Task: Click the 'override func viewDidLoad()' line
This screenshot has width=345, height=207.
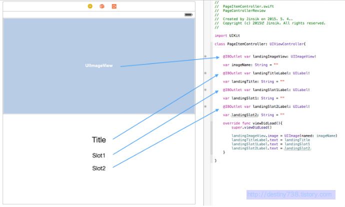Action: click(x=252, y=123)
